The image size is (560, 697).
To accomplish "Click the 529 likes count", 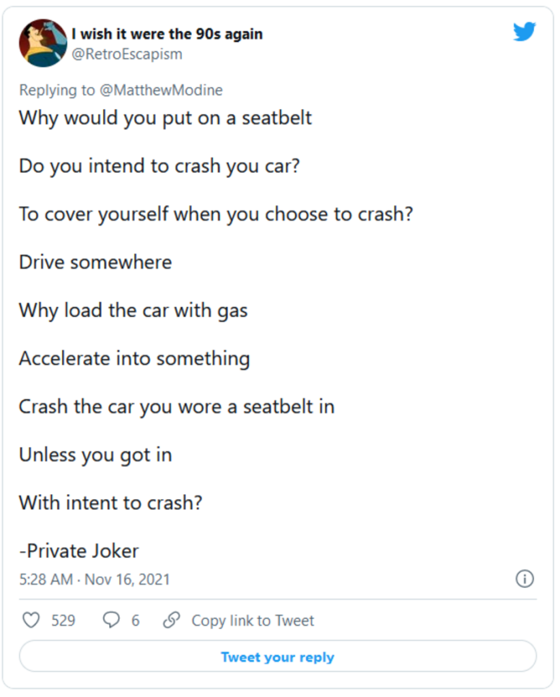I will pyautogui.click(x=63, y=620).
